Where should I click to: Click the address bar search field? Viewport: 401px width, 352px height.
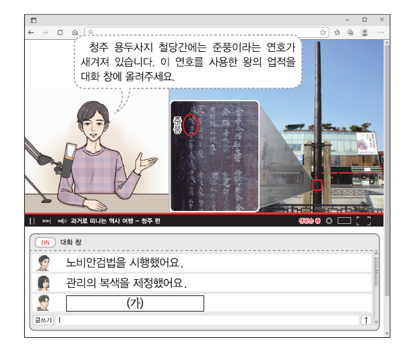[207, 32]
